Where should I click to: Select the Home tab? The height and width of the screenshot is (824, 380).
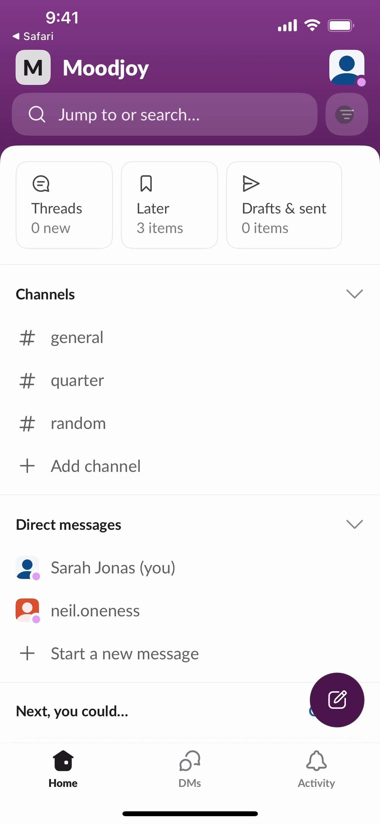tap(63, 769)
